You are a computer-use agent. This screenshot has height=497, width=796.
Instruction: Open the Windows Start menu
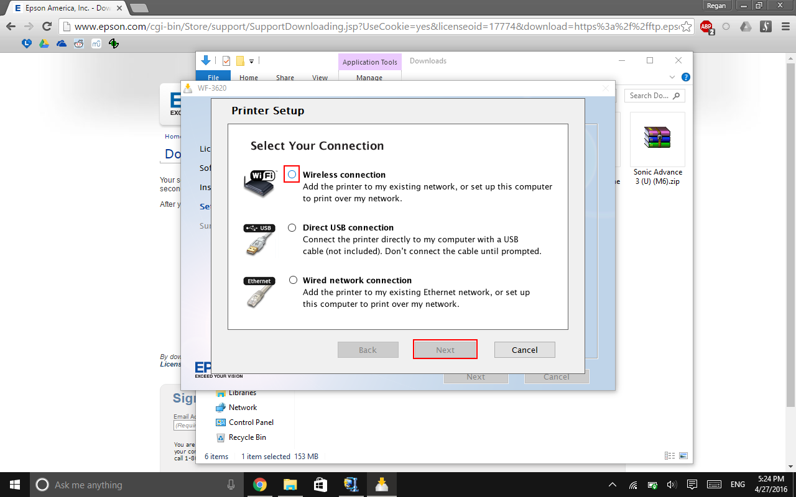(15, 485)
